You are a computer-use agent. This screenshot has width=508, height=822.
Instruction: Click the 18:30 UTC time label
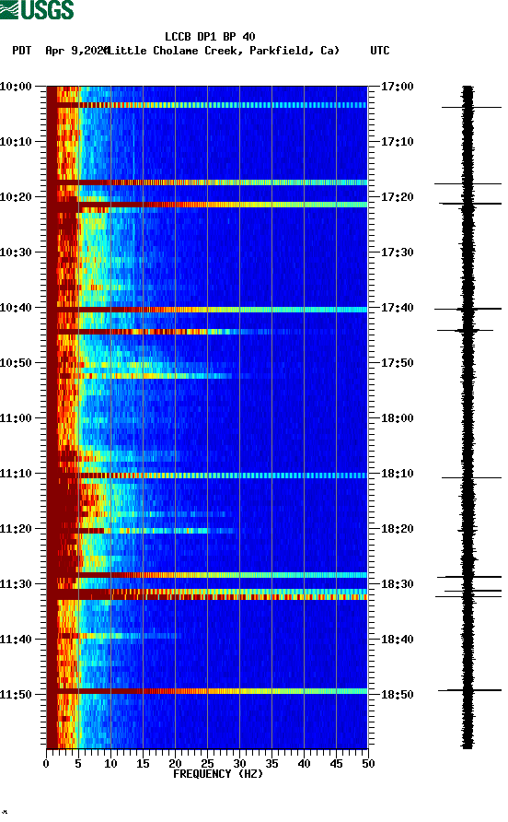pyautogui.click(x=397, y=584)
